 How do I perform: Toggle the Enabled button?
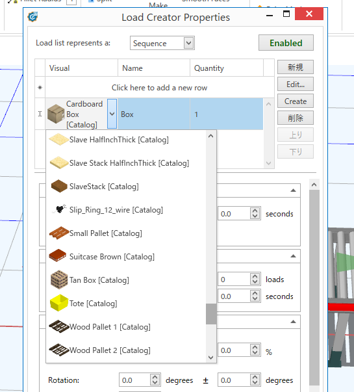pos(286,43)
